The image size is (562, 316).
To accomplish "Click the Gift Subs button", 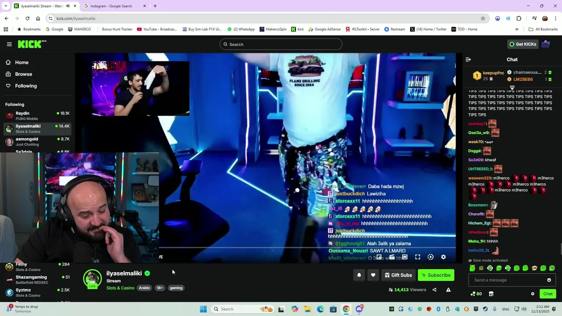I will tap(398, 275).
